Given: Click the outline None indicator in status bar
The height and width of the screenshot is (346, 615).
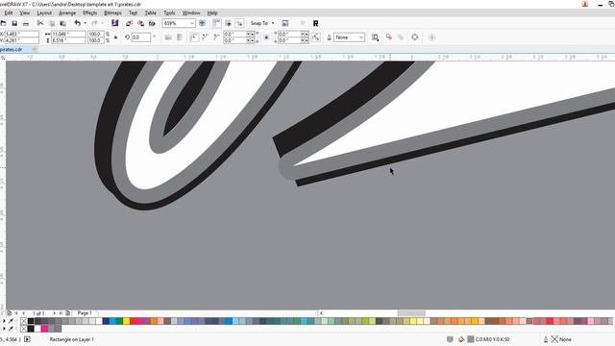Looking at the screenshot, I should [561, 339].
